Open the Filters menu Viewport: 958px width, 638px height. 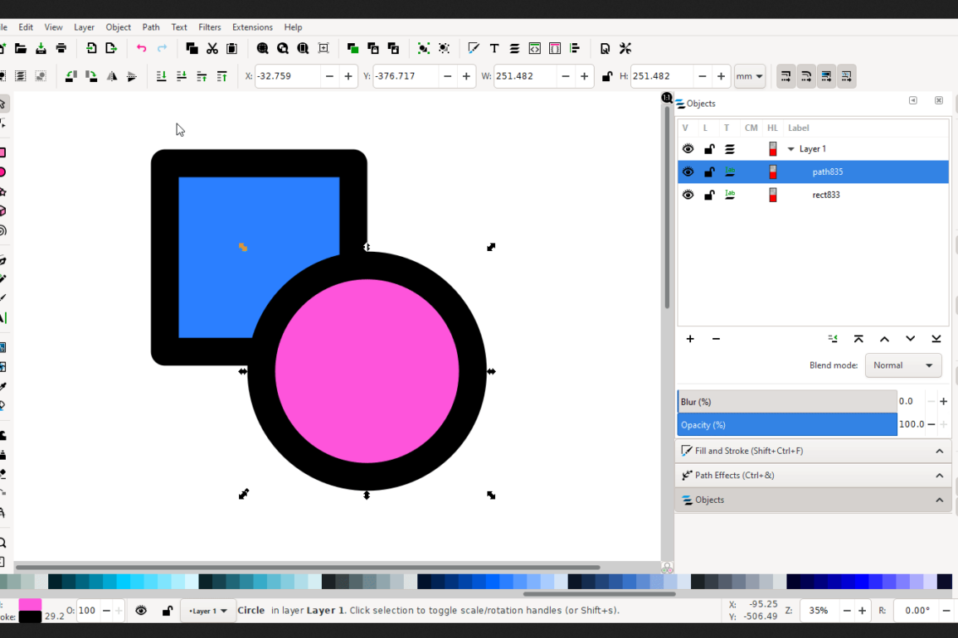tap(210, 27)
